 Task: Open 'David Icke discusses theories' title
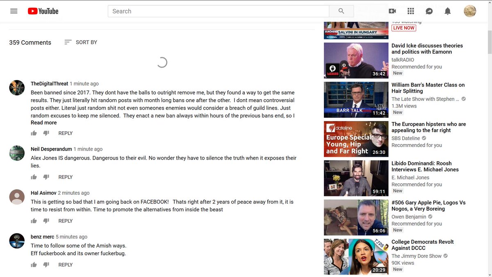(x=427, y=49)
